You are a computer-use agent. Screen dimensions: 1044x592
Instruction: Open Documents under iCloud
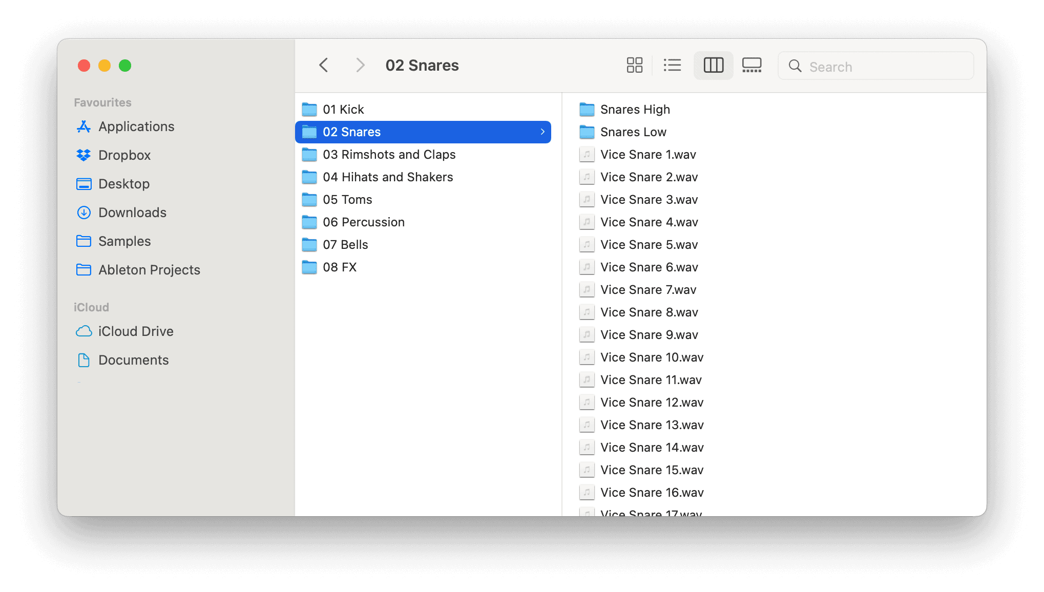point(133,360)
